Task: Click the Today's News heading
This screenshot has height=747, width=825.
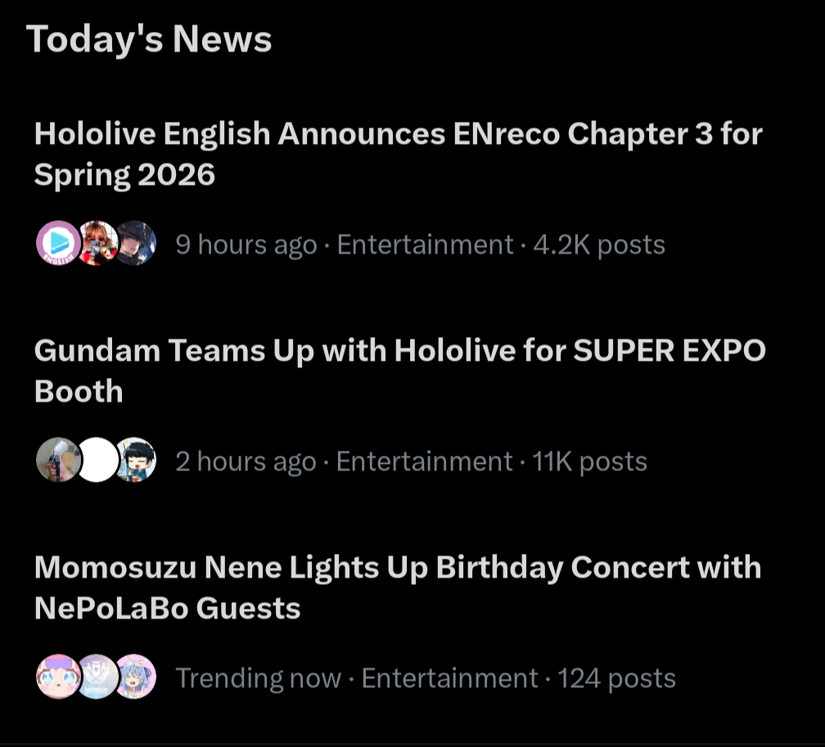Action: [x=149, y=39]
